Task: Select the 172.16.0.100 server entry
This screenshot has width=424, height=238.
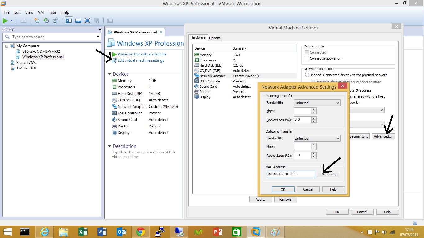Action: click(x=26, y=68)
